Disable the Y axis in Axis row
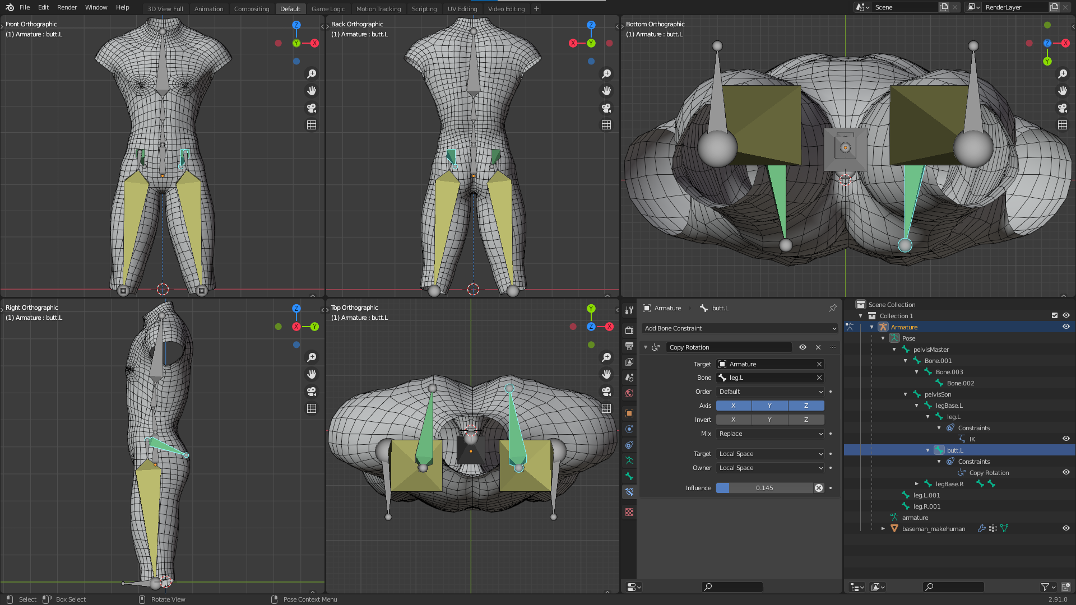The image size is (1076, 605). (x=769, y=406)
